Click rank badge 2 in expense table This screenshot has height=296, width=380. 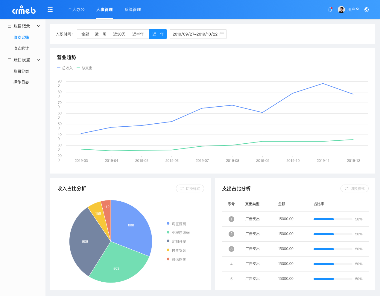[231, 234]
